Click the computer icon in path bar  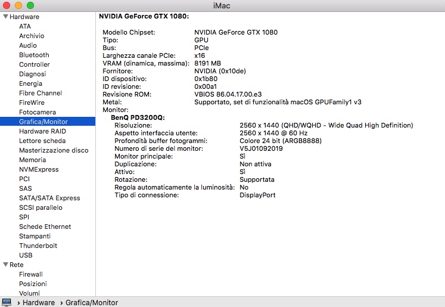click(x=7, y=302)
